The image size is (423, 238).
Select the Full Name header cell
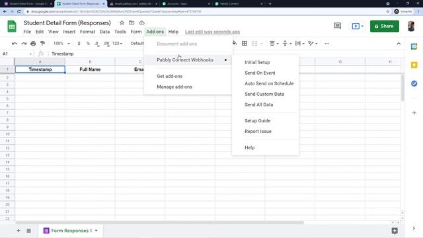tap(90, 69)
